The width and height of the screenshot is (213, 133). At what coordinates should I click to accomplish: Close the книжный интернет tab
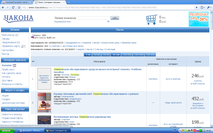coord(31,2)
